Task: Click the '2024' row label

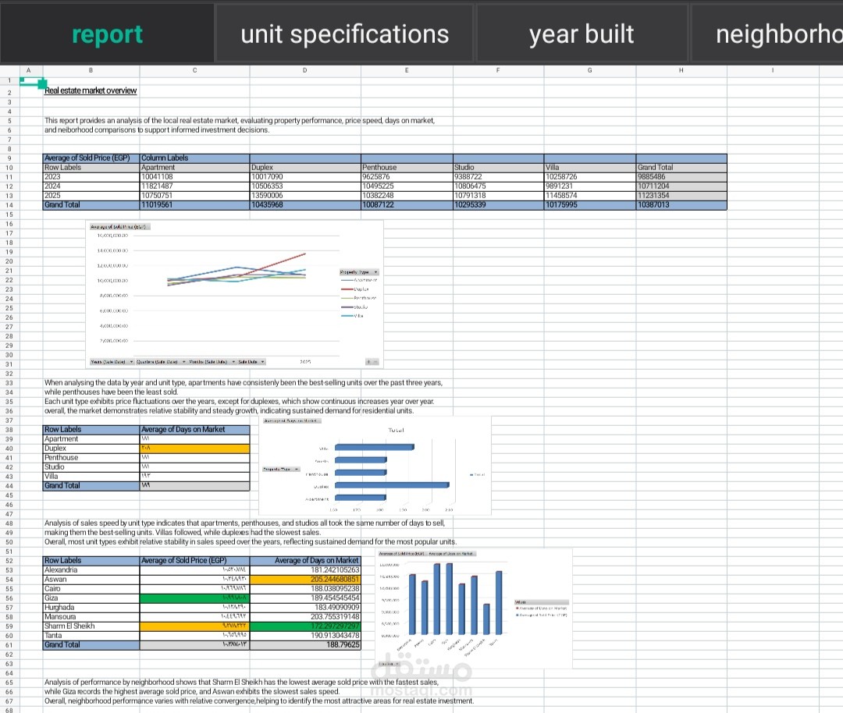Action: 91,186
